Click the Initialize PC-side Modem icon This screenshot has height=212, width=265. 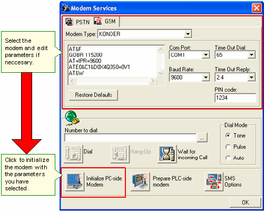(75, 182)
